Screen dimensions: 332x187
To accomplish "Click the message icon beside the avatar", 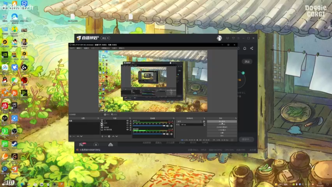I will tap(227, 38).
